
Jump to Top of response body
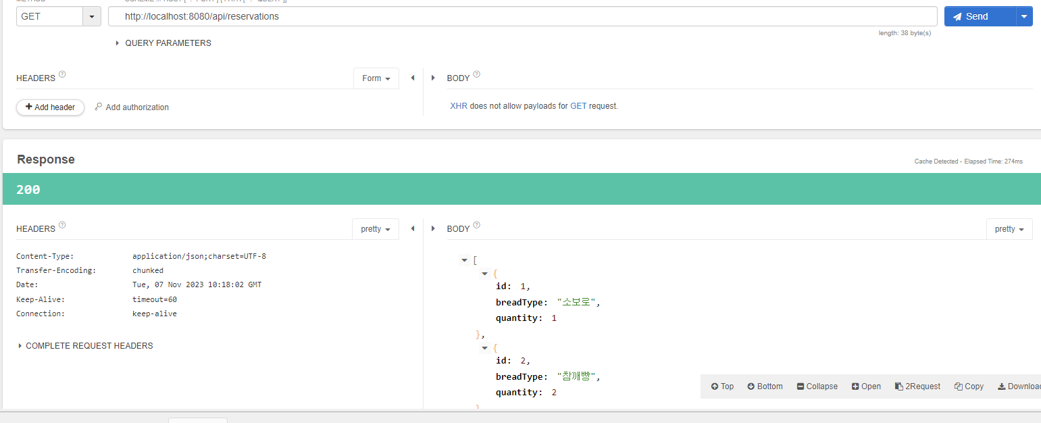pos(722,387)
